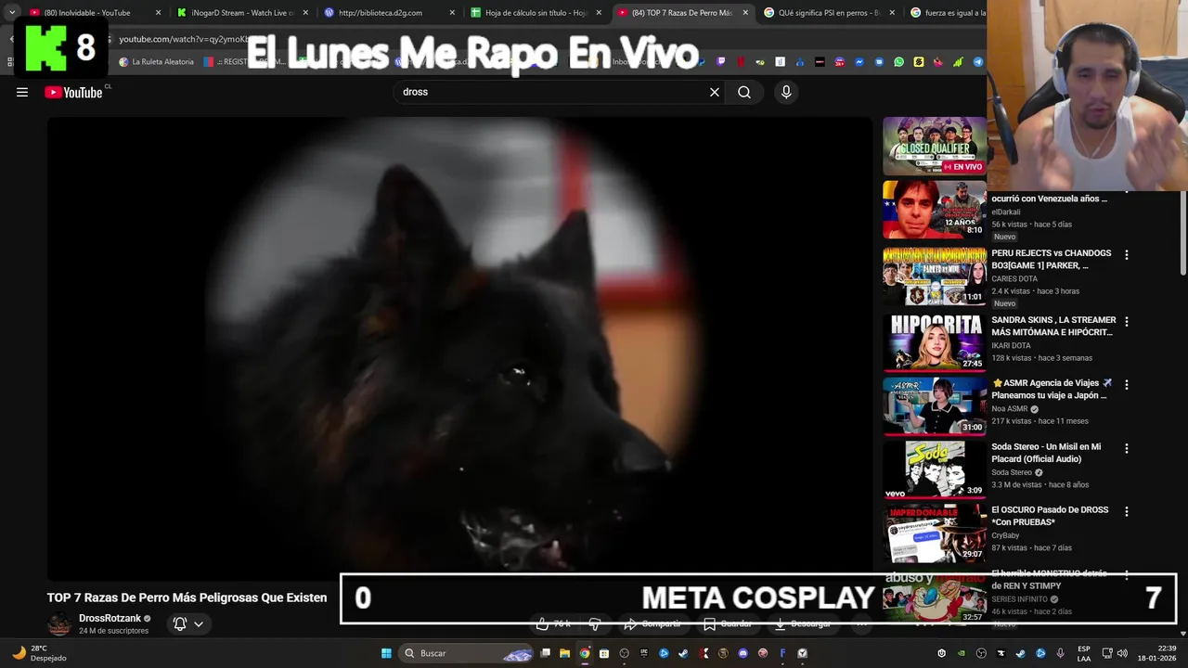Click the CARIES DOTA channel name
The height and width of the screenshot is (668, 1188).
pyautogui.click(x=1015, y=278)
